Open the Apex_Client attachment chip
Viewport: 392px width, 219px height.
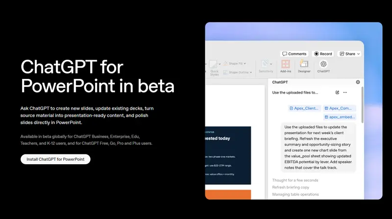click(304, 108)
